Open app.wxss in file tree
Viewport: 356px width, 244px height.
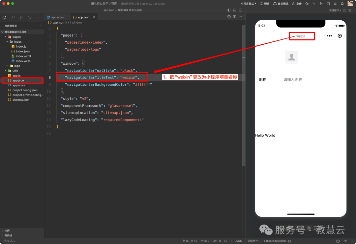coord(18,85)
